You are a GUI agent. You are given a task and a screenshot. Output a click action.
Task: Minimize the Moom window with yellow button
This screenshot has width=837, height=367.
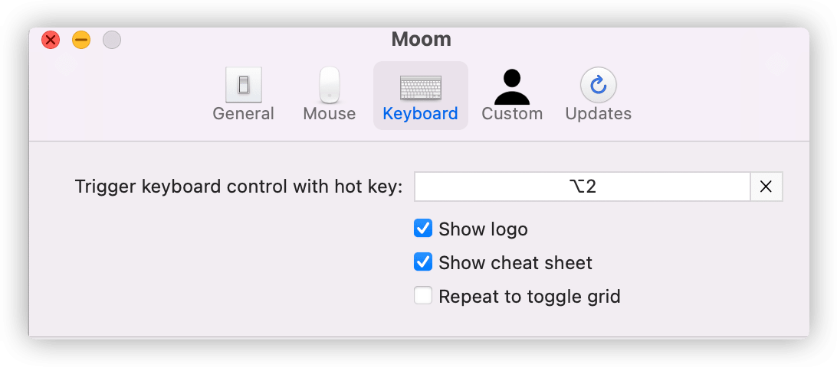(x=81, y=40)
